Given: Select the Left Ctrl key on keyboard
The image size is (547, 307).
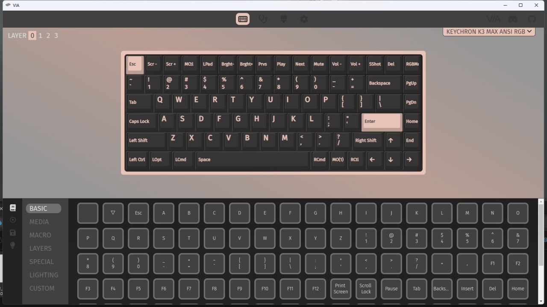Looking at the screenshot, I should [x=137, y=159].
